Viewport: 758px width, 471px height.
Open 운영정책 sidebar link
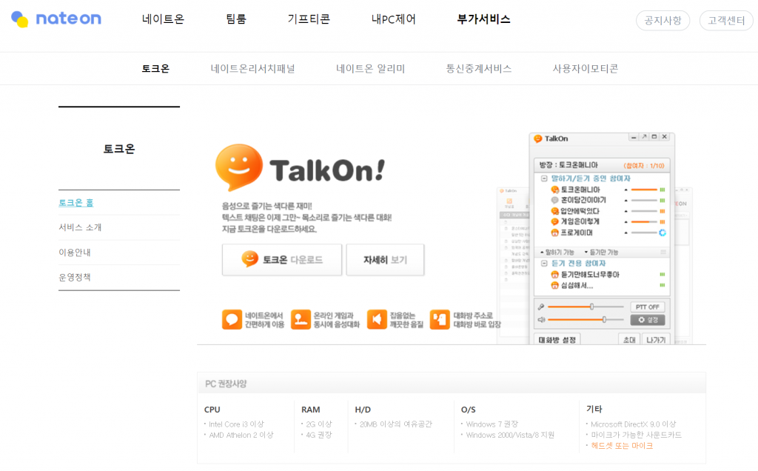pyautogui.click(x=75, y=277)
